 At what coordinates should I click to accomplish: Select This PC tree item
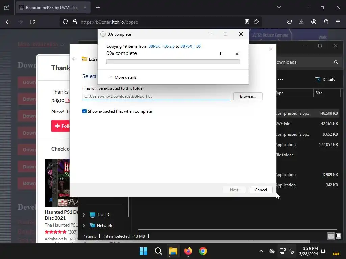coord(100,215)
